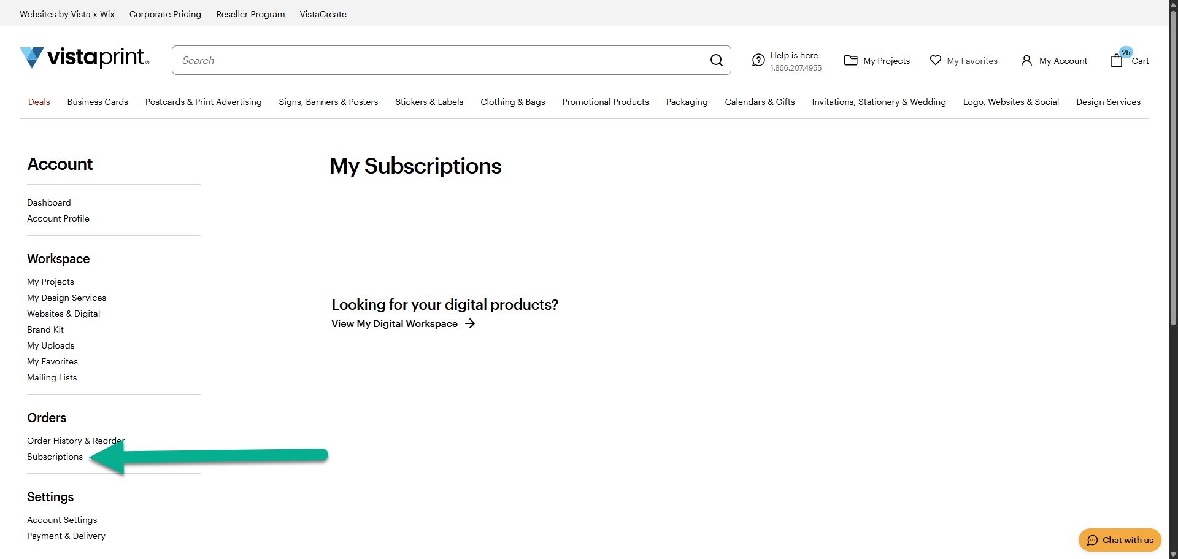Open the Corporate Pricing link
The image size is (1178, 559).
165,14
